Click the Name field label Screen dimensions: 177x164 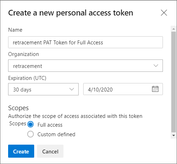15,30
